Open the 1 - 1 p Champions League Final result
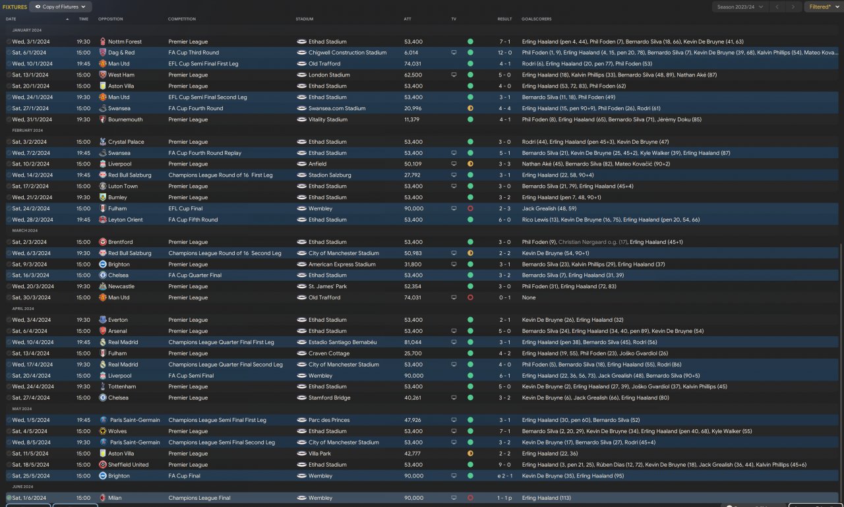The height and width of the screenshot is (507, 844). pos(505,498)
